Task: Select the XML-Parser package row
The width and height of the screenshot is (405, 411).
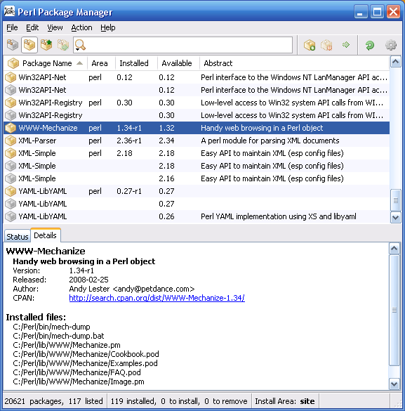Action: pyautogui.click(x=197, y=141)
